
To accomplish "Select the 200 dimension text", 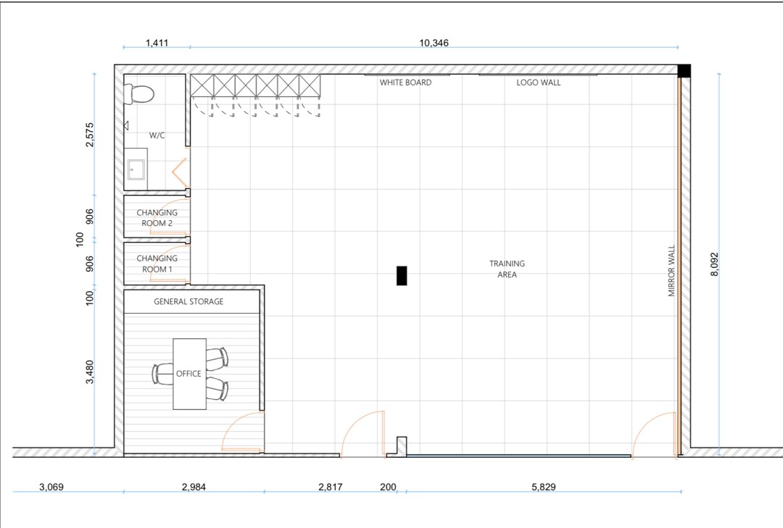I will coord(388,487).
